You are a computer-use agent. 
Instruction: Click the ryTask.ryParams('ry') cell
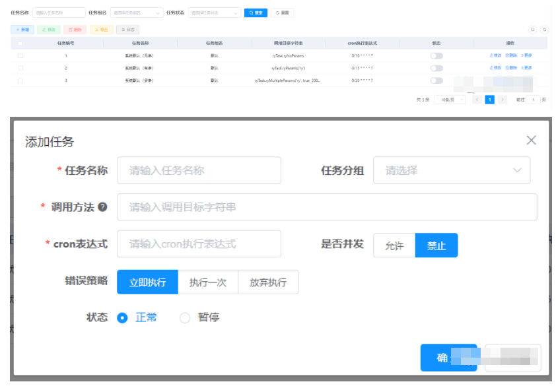[289, 68]
